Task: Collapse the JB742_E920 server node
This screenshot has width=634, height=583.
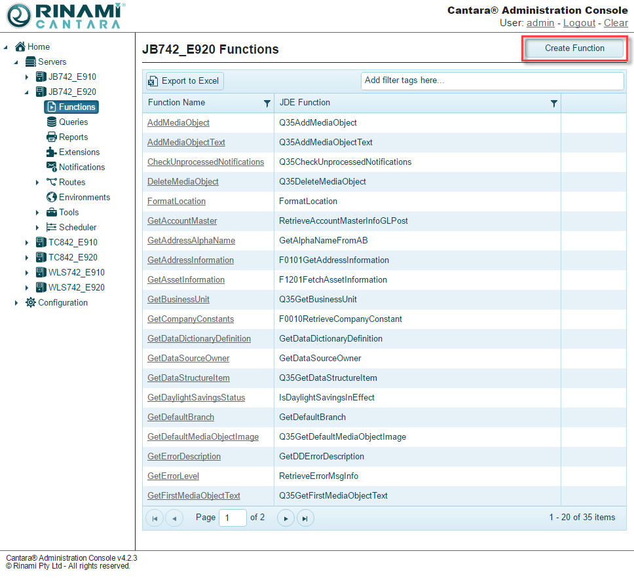Action: click(x=27, y=92)
